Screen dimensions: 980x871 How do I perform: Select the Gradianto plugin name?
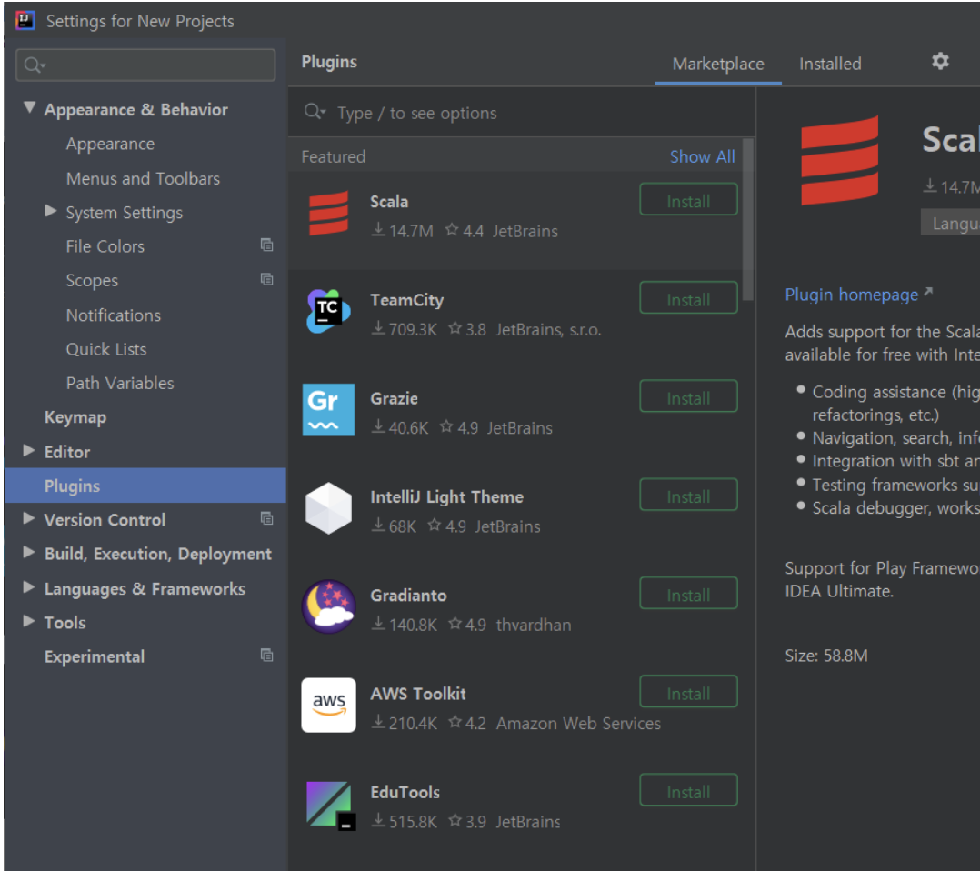[x=408, y=596]
